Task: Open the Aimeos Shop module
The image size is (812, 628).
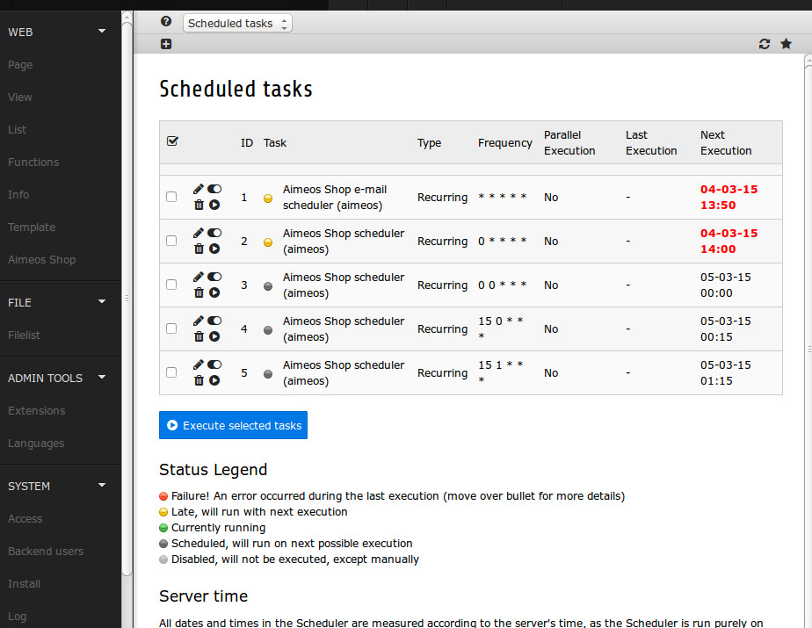Action: (41, 260)
